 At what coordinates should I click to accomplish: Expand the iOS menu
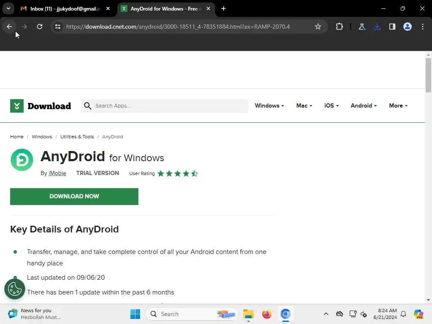[x=332, y=106]
